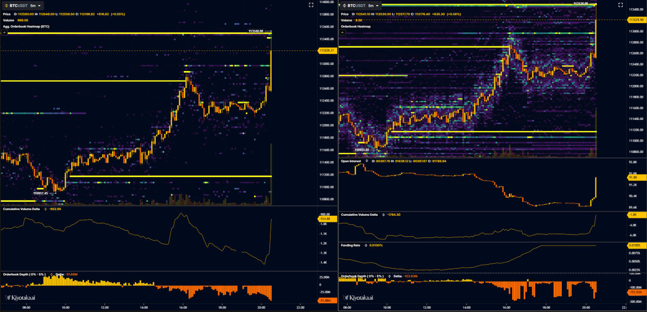Click the 113228.31 current price tag

click(327, 51)
